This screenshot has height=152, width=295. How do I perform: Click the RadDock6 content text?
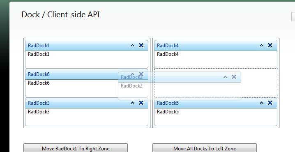pos(39,83)
